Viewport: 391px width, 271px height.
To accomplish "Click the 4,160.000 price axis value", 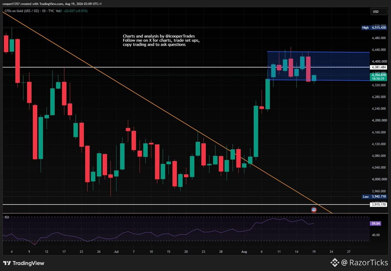I will click(379, 132).
